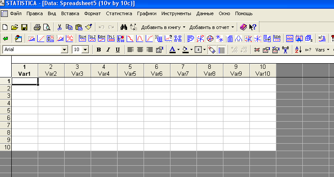Copy selection with the two-pages icon
334x177 pixels.
69,27
